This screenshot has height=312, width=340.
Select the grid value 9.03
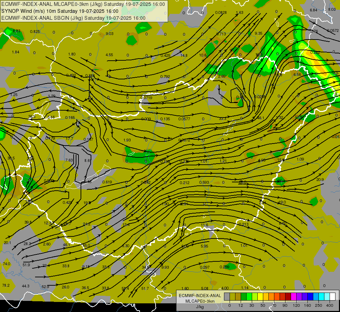point(109,34)
